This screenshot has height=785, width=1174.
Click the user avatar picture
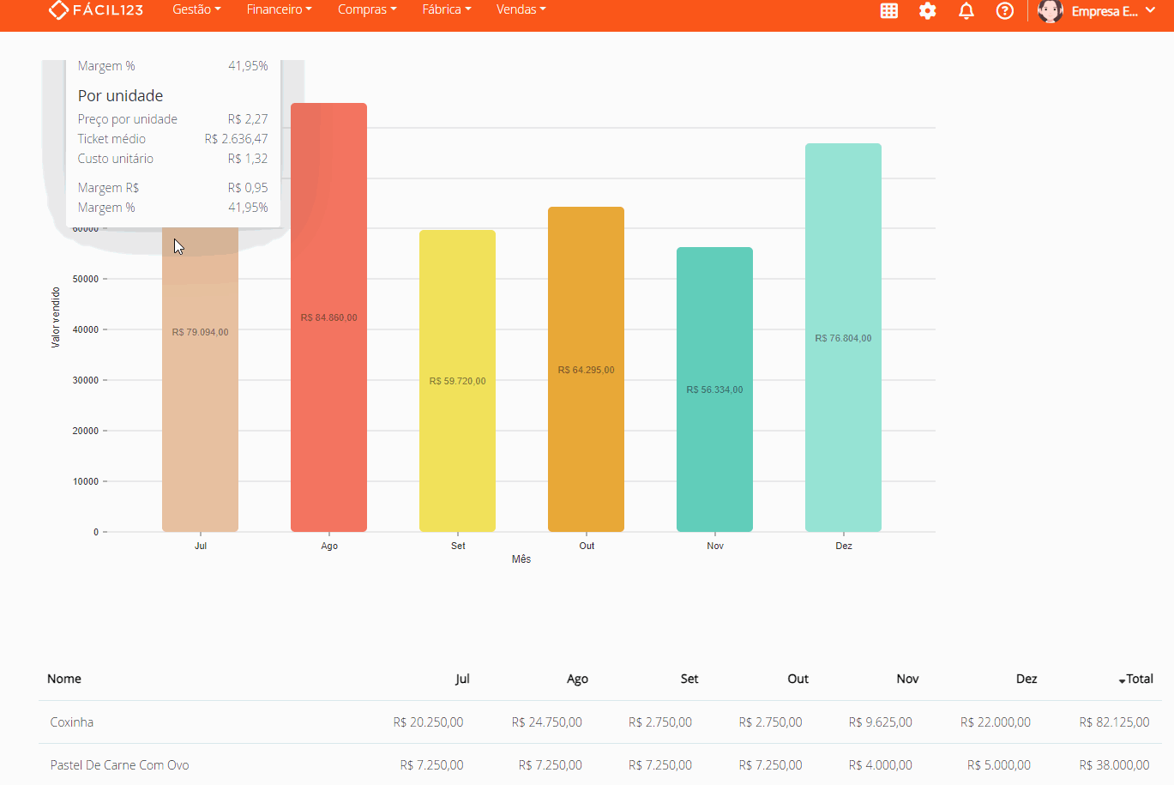(x=1050, y=11)
